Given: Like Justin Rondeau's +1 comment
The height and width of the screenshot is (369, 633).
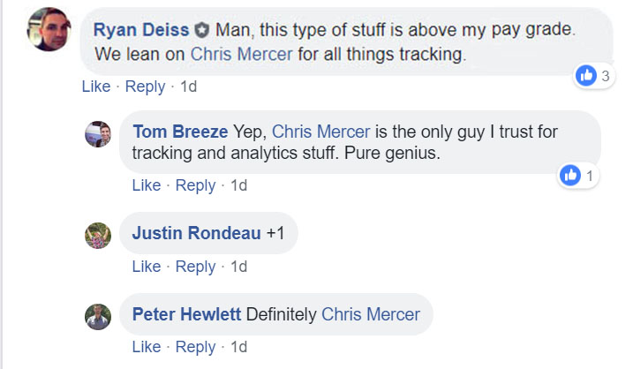Looking at the screenshot, I should (147, 267).
